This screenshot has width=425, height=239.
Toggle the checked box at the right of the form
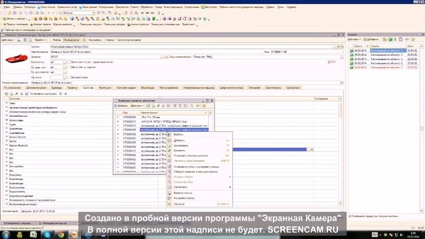pos(329,62)
